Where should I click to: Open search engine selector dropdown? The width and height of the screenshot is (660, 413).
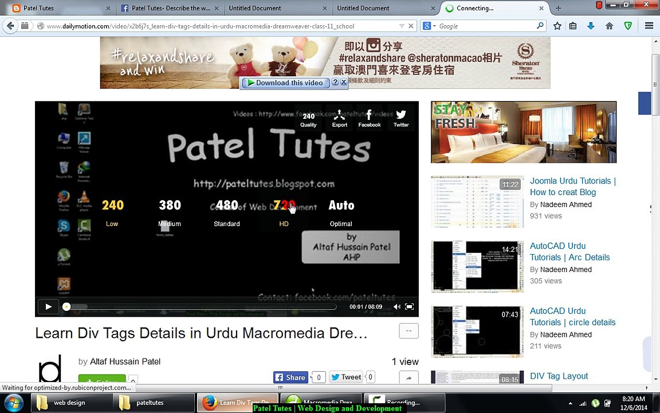tap(429, 26)
